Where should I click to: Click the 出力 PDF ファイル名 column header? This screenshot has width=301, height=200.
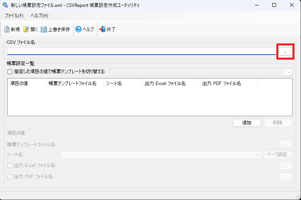pyautogui.click(x=229, y=83)
